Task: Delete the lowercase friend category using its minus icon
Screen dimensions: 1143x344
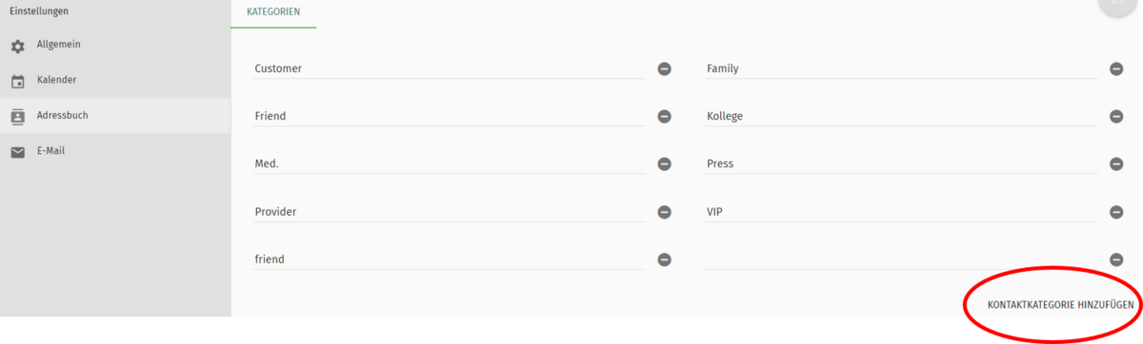Action: point(665,259)
